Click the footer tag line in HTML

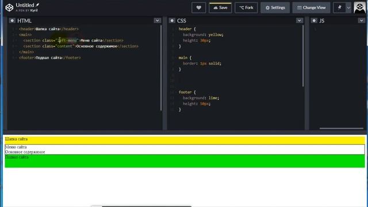tap(50, 57)
